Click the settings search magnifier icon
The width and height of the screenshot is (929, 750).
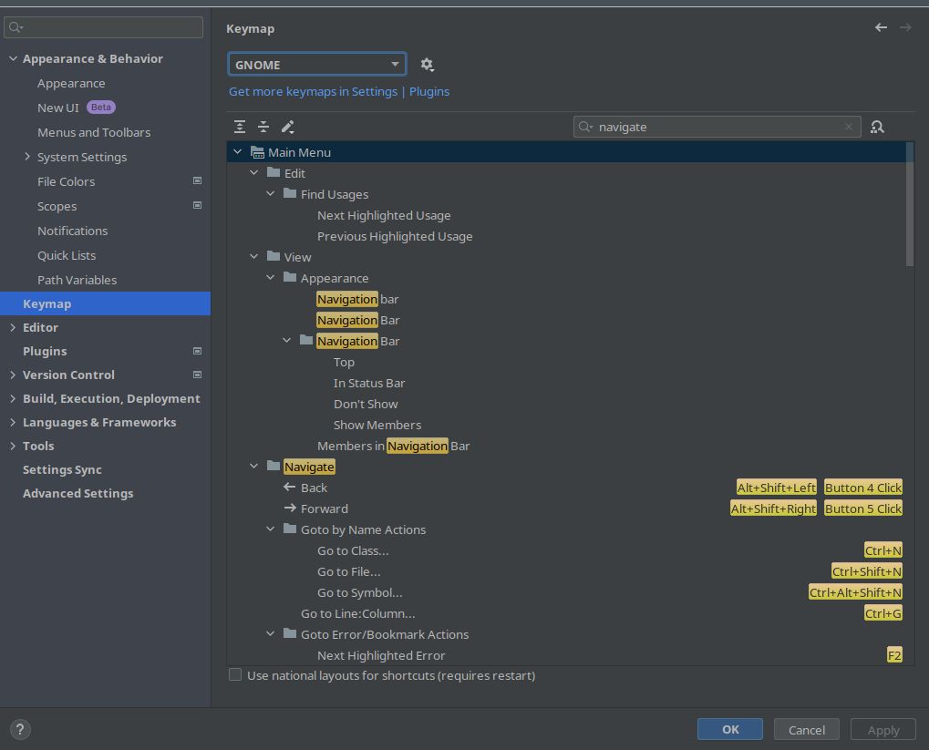(x=16, y=27)
